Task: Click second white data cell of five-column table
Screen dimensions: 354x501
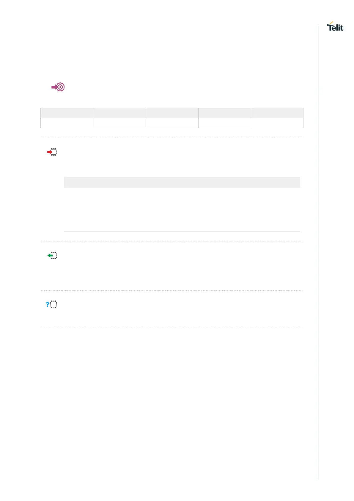Action: [x=120, y=123]
